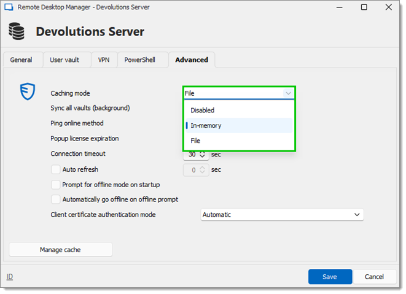Click the ID link

(x=10, y=277)
